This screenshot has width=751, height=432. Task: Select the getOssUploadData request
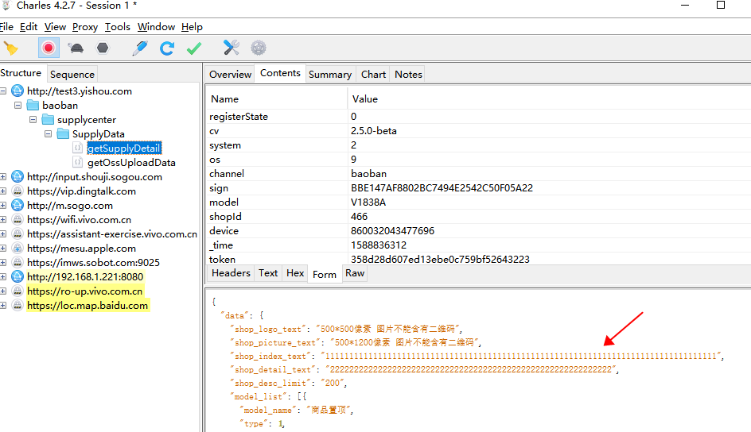pyautogui.click(x=131, y=163)
